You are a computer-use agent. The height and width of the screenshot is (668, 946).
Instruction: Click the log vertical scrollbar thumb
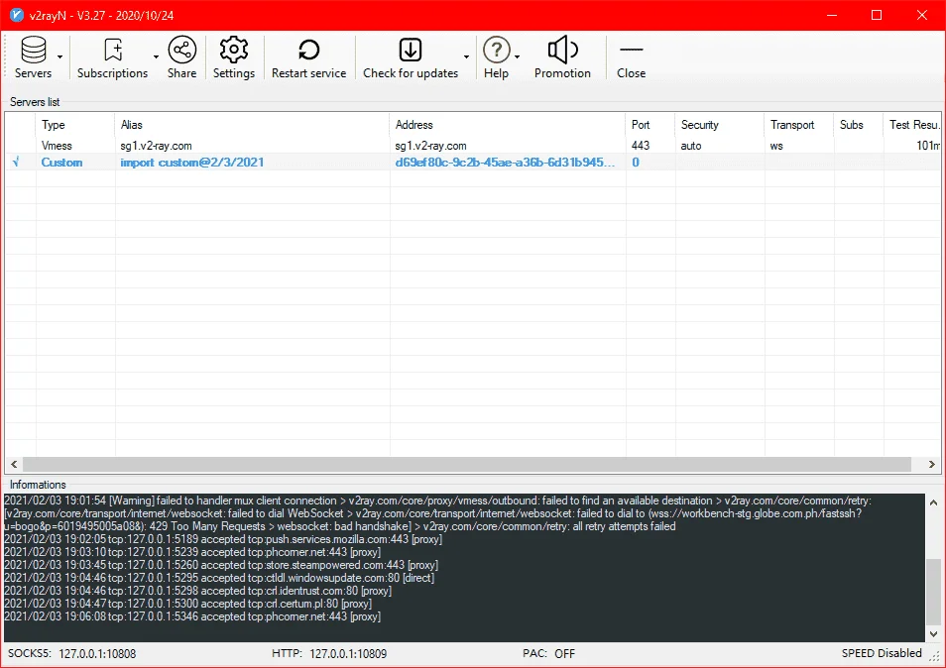[933, 592]
